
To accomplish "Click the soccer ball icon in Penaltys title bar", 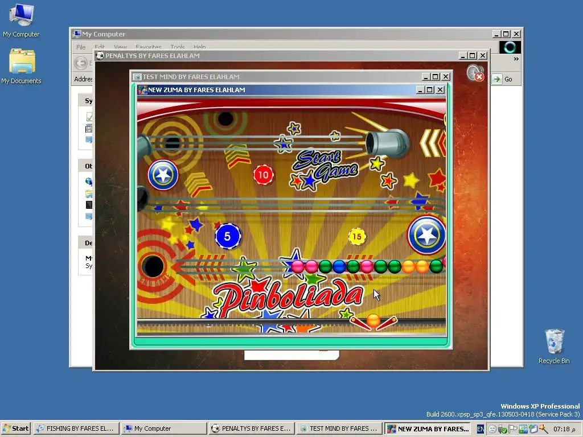I will pyautogui.click(x=100, y=56).
